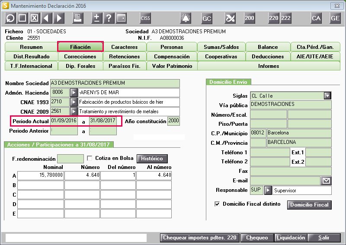Switch to the Resumen tab
Image resolution: width=346 pixels, height=245 pixels.
[x=31, y=47]
